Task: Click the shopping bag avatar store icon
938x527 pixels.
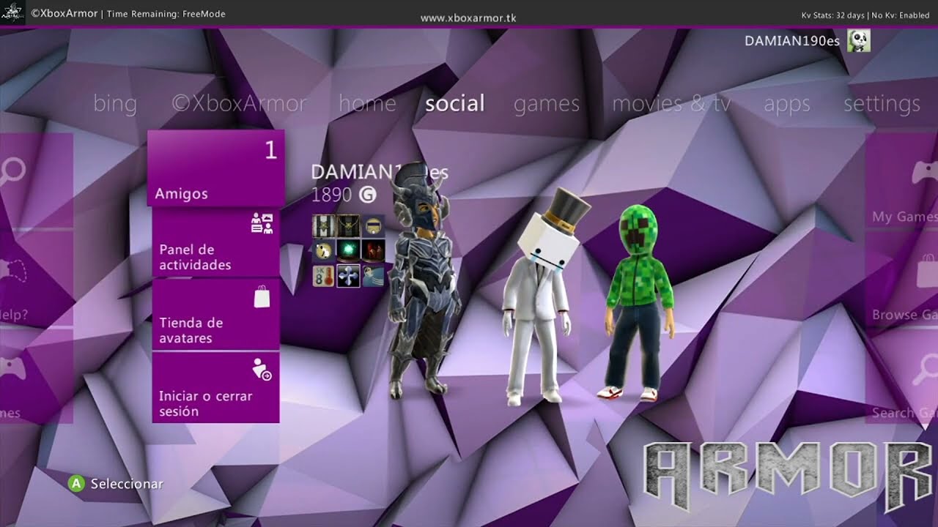Action: click(x=262, y=296)
